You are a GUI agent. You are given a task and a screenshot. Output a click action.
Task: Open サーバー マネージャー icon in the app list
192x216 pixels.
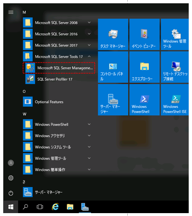tap(28, 192)
